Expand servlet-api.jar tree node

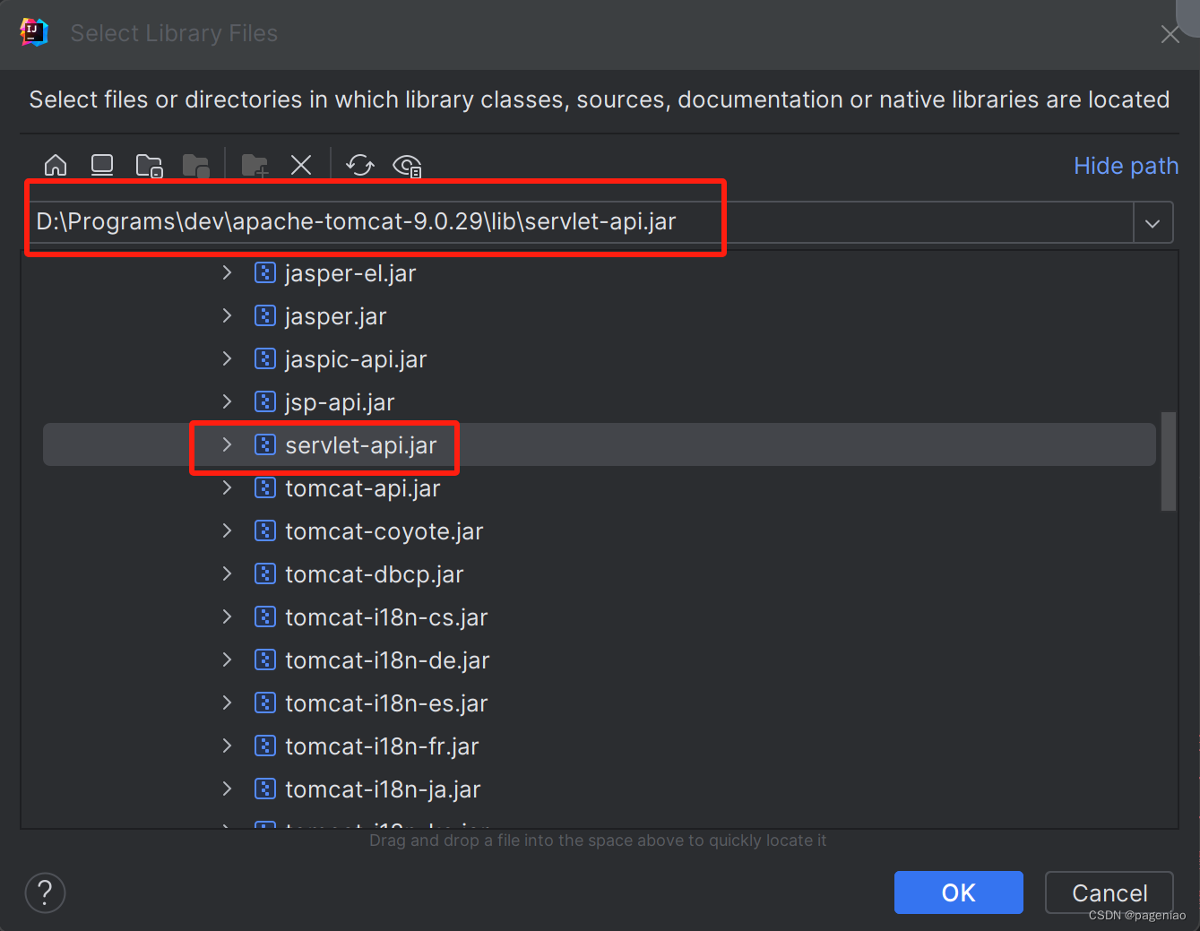pos(227,444)
